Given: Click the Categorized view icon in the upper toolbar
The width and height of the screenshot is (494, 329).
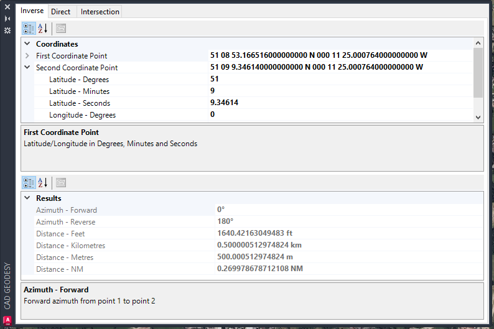Looking at the screenshot, I should click(x=29, y=28).
